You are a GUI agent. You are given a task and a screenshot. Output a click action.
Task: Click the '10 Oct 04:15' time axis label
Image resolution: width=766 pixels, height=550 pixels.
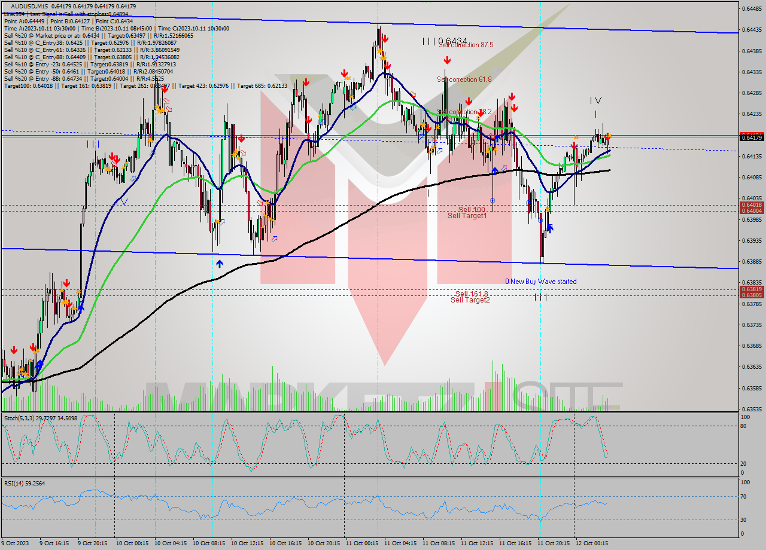tap(170, 543)
